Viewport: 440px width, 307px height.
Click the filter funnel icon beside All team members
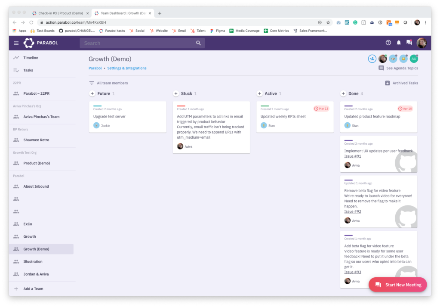click(92, 83)
